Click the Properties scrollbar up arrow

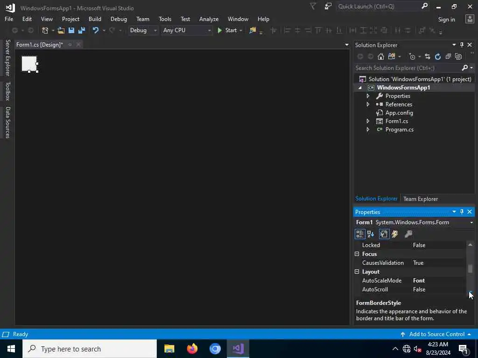470,245
